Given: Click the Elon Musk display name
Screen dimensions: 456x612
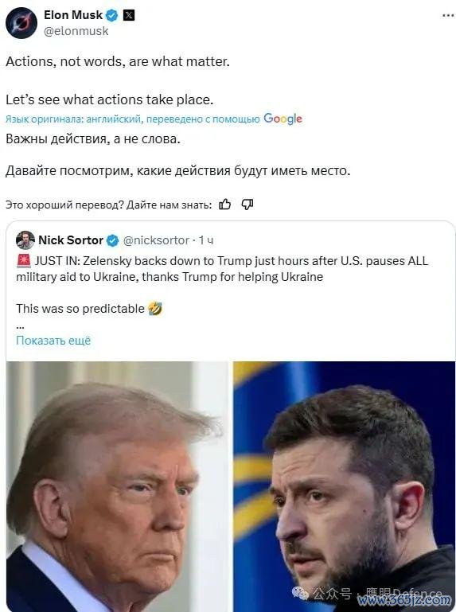Looking at the screenshot, I should (73, 15).
